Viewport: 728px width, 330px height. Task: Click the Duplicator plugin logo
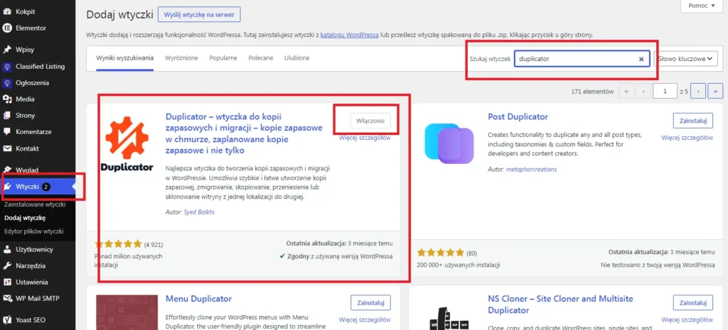[x=127, y=143]
